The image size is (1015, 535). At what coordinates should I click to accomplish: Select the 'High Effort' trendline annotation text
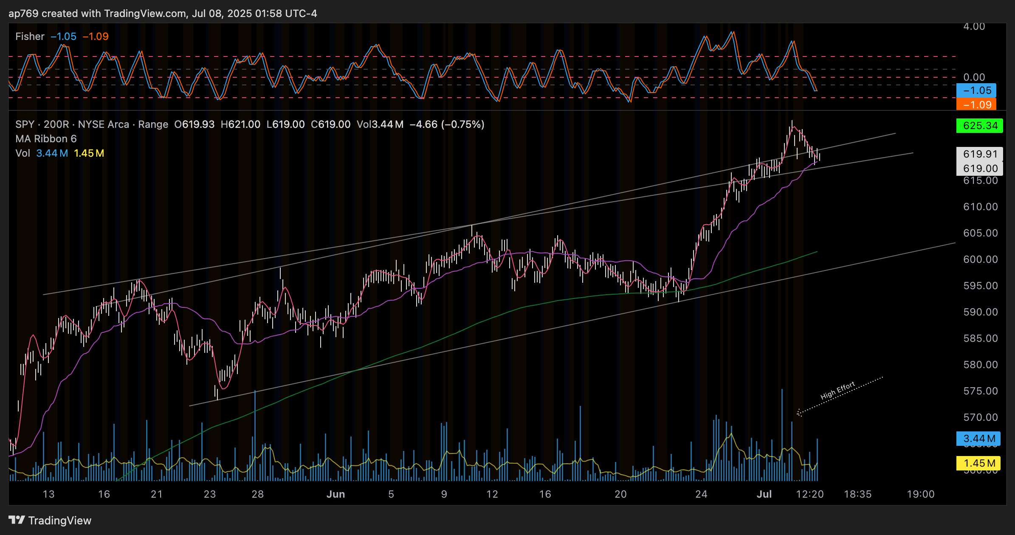837,391
